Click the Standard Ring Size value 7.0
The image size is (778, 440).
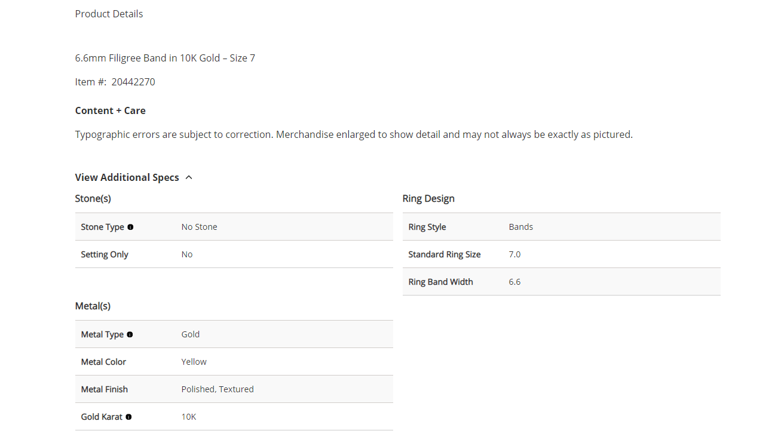pos(514,254)
